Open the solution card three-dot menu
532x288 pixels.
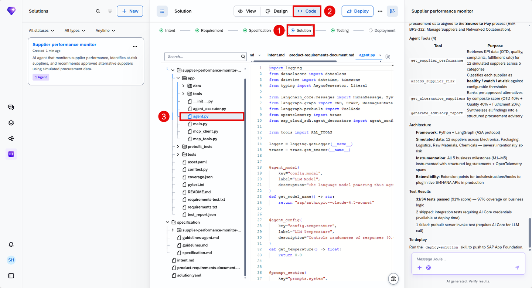(135, 47)
